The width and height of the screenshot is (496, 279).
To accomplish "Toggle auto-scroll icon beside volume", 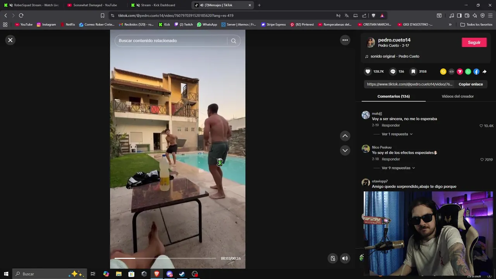I will [333, 258].
